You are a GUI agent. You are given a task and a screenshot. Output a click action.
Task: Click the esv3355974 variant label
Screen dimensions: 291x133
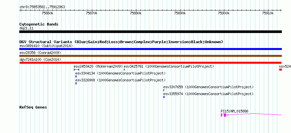[208, 94]
